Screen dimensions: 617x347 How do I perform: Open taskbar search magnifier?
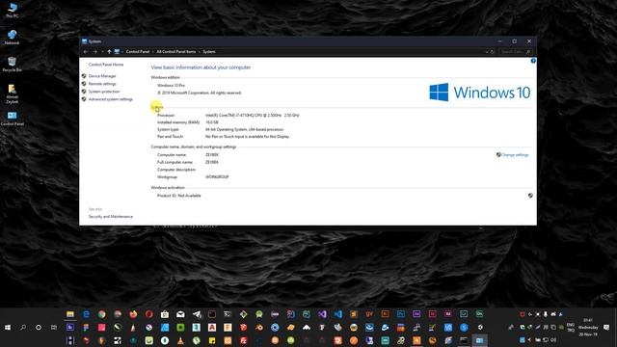point(23,328)
